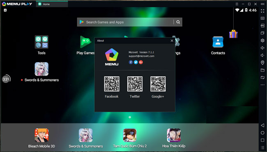The height and width of the screenshot is (152, 267).
Task: Switch to the Home tab
Action: [52, 4]
